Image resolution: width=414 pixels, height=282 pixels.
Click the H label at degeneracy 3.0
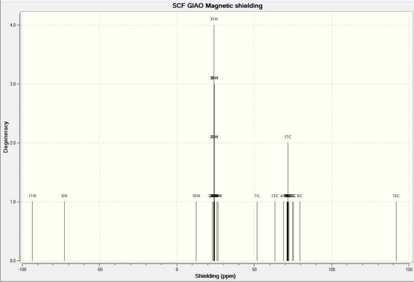(214, 78)
